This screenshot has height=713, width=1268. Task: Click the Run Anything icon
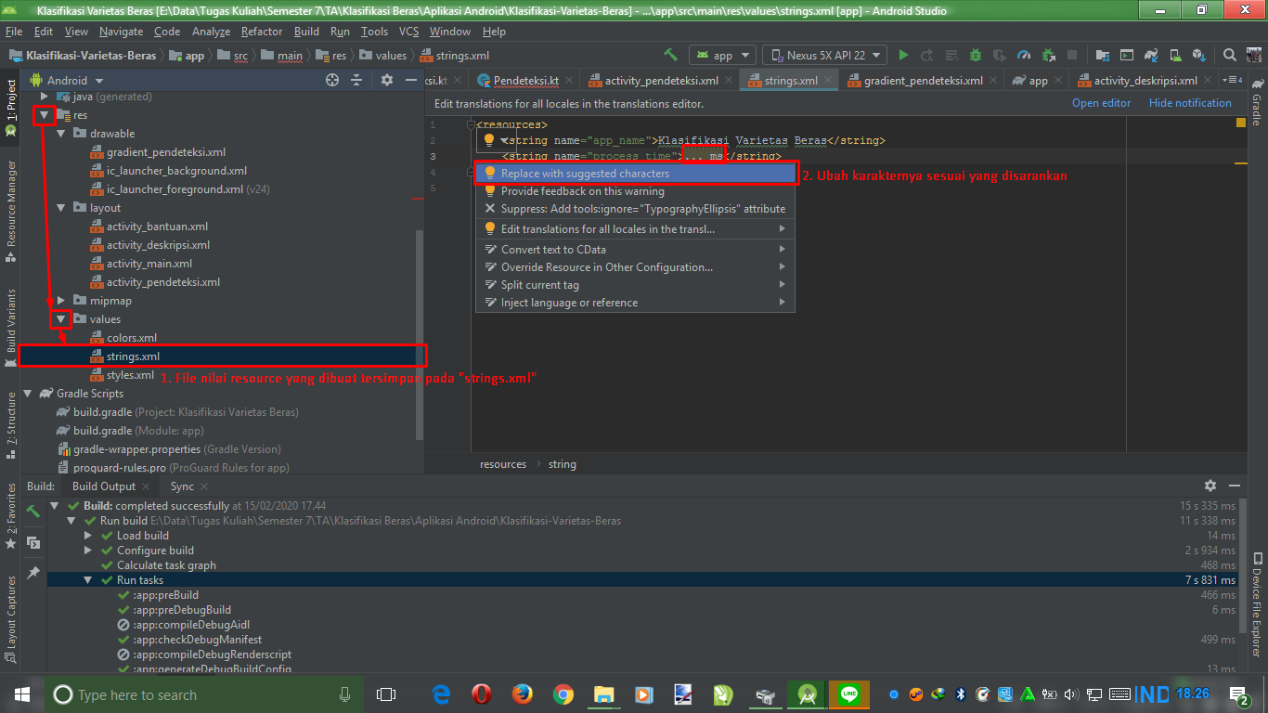[x=1127, y=55]
